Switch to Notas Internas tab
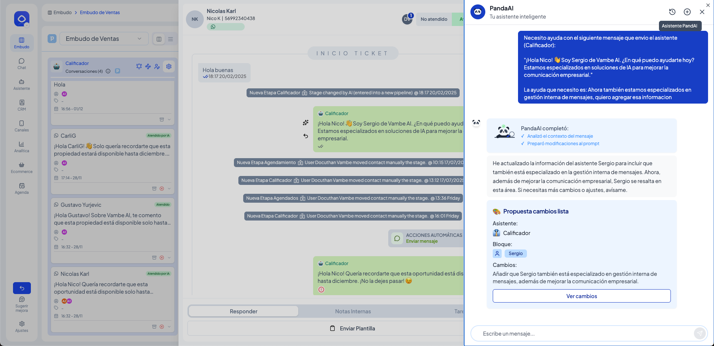This screenshot has width=714, height=346. pos(353,311)
